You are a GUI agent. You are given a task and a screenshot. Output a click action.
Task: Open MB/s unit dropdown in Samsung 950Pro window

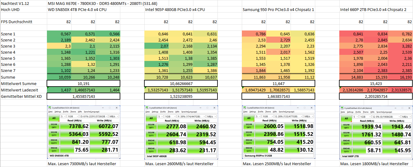[309, 116]
